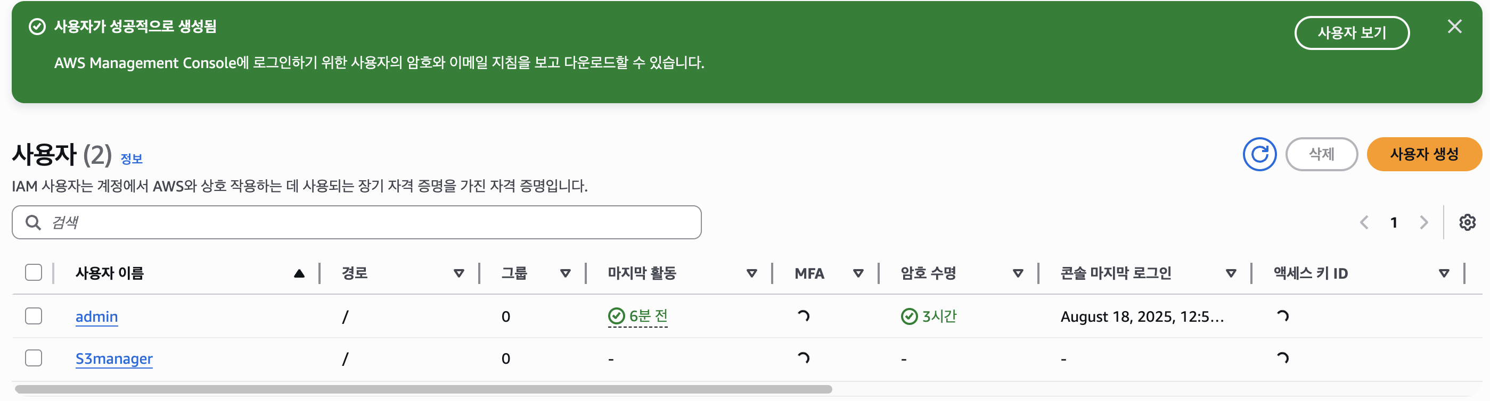
Task: Select the admin user checkbox
Action: pos(34,316)
